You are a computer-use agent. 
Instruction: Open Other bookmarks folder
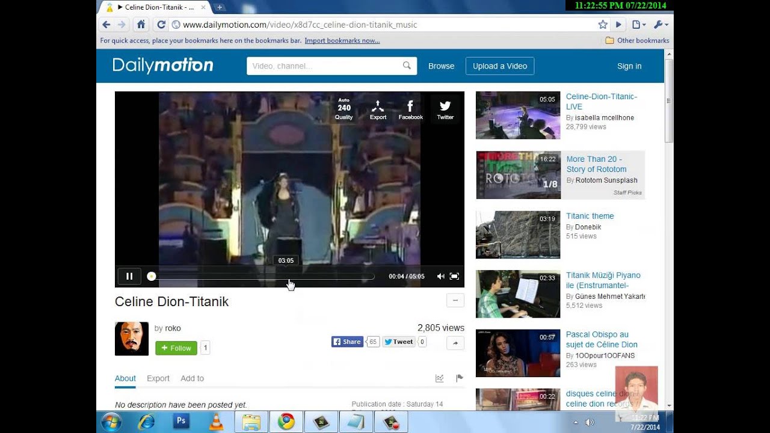637,40
